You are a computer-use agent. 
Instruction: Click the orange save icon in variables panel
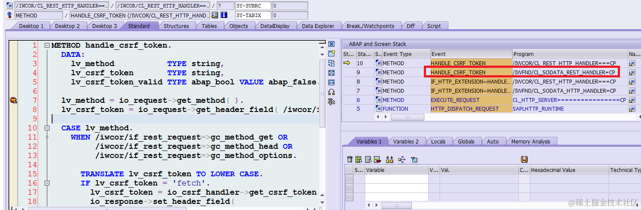coord(525,160)
